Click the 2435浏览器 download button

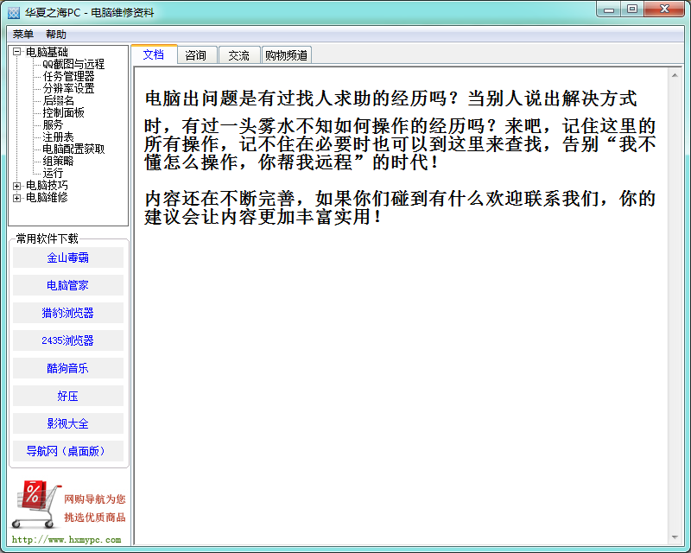(68, 340)
